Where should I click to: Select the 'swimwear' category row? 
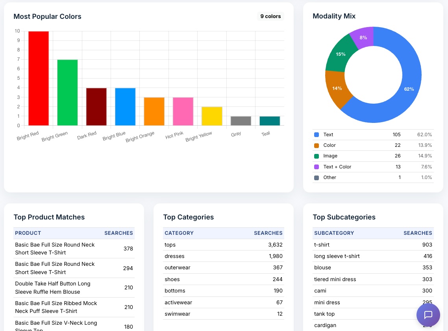coord(224,314)
